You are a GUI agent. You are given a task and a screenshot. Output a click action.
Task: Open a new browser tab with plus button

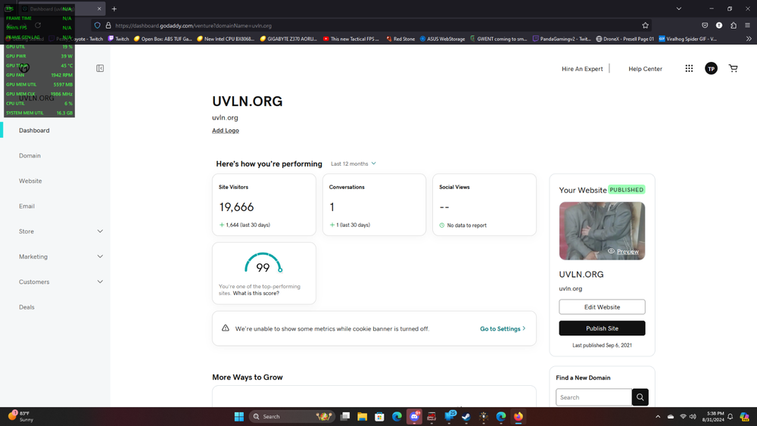pyautogui.click(x=114, y=8)
